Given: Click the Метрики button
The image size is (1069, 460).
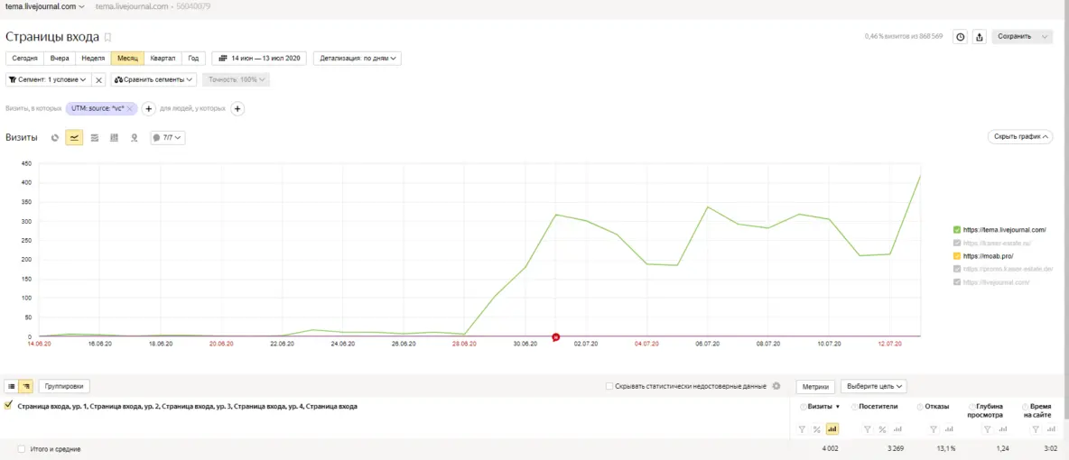Looking at the screenshot, I should point(815,386).
